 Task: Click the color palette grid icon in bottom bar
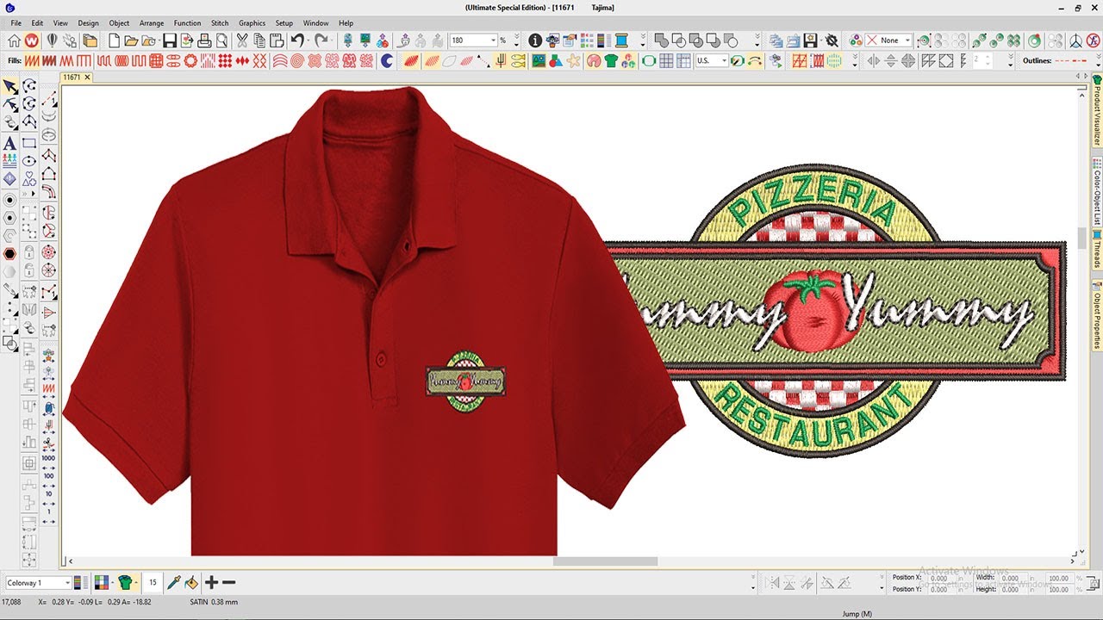tap(102, 583)
